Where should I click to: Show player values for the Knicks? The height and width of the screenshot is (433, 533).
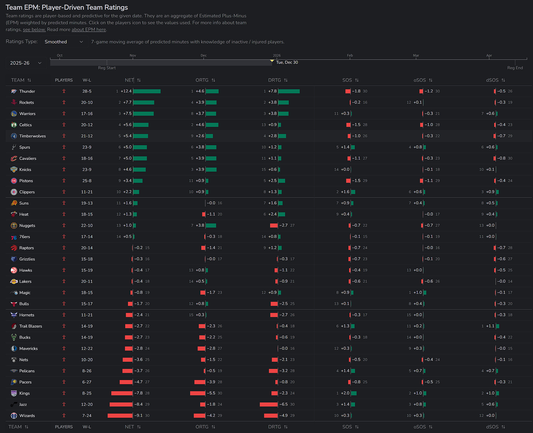click(x=64, y=169)
